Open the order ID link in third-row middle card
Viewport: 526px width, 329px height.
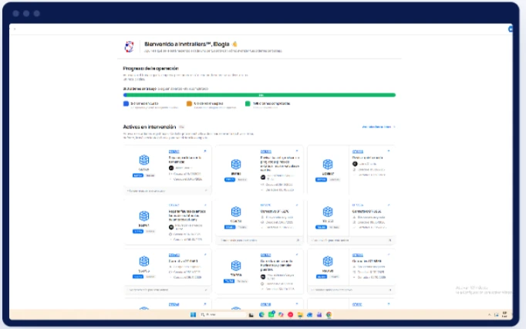point(265,255)
